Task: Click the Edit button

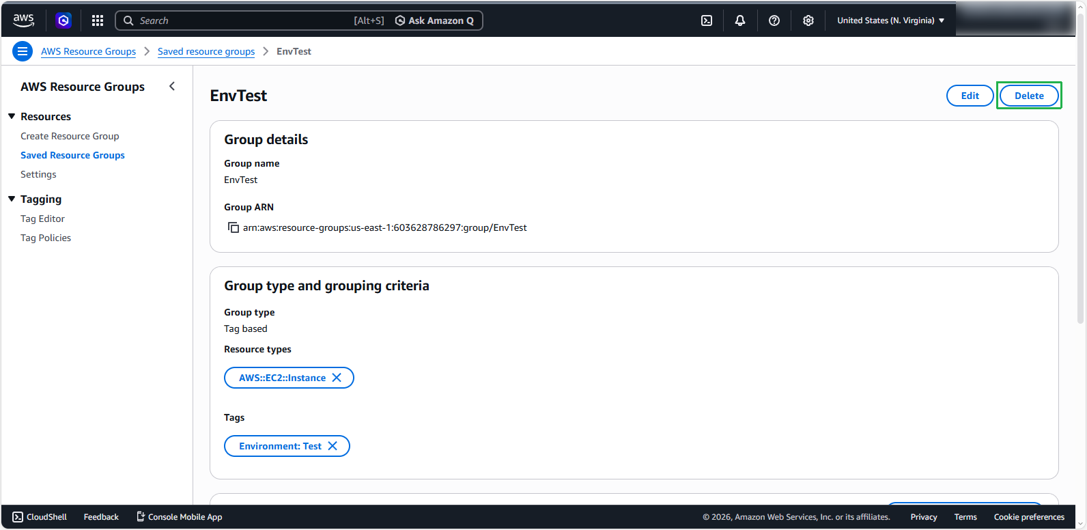Action: 970,96
